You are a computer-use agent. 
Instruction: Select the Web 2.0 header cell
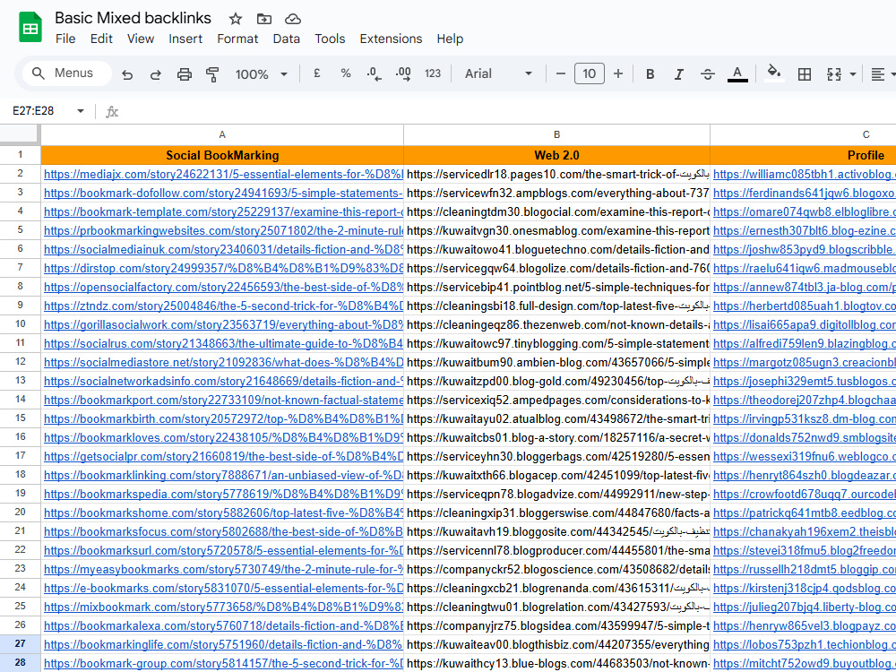coord(556,155)
